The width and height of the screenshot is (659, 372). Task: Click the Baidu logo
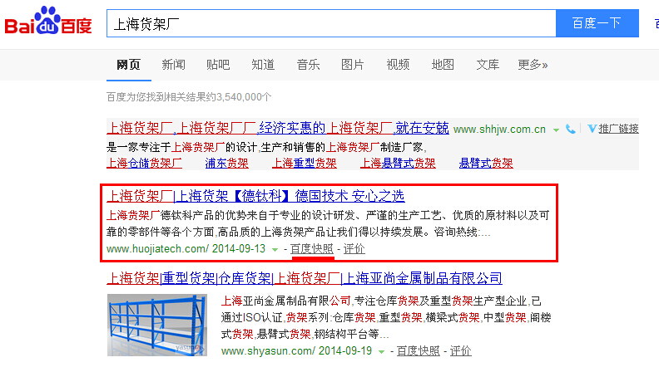48,21
